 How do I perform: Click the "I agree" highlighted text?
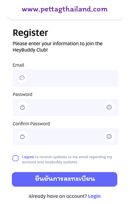pyautogui.click(x=28, y=157)
